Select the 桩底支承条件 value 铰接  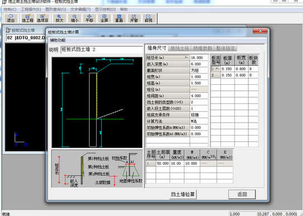coord(199,115)
